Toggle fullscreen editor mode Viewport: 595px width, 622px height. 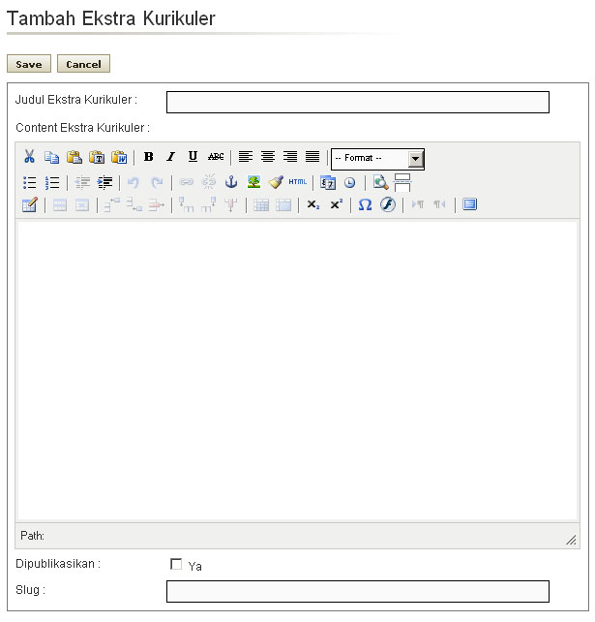pos(469,204)
